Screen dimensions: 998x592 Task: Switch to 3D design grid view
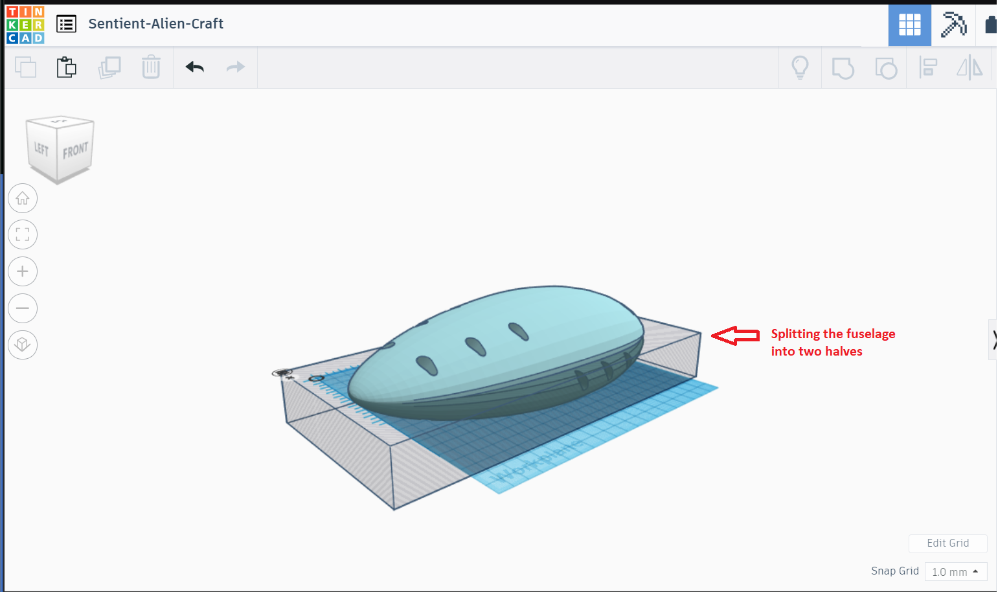909,25
